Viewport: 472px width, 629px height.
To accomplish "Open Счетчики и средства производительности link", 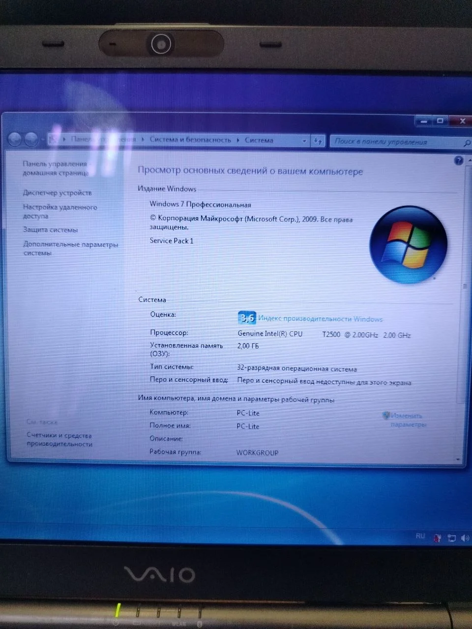I will pyautogui.click(x=59, y=439).
